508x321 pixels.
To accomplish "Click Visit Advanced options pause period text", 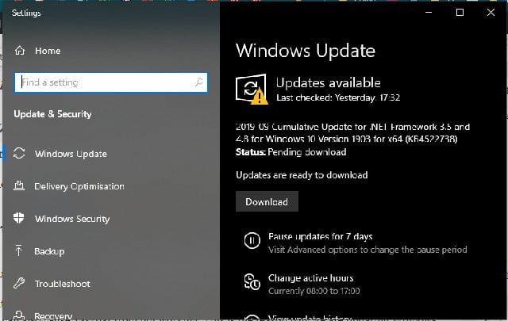I will [368, 250].
